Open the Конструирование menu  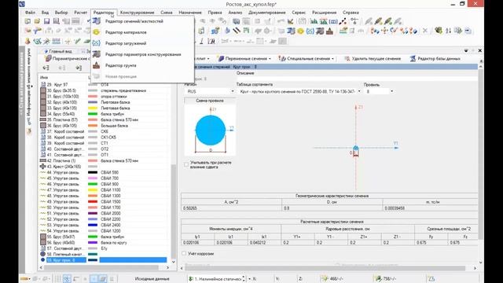[137, 13]
